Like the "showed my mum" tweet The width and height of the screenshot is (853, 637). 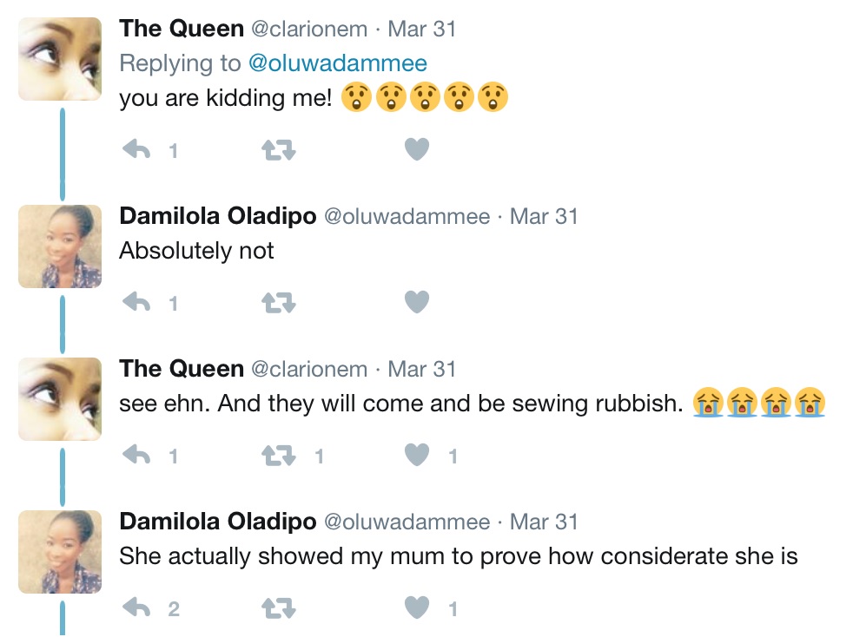(x=417, y=608)
